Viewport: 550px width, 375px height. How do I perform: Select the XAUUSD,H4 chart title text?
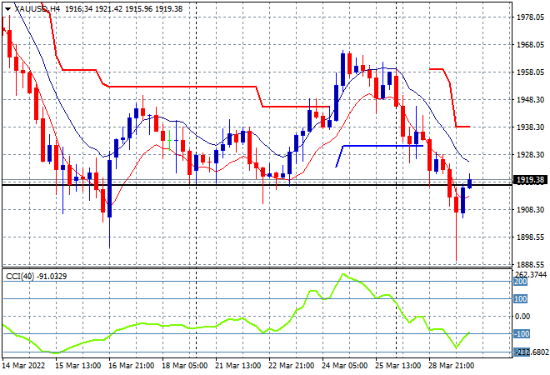[x=37, y=9]
